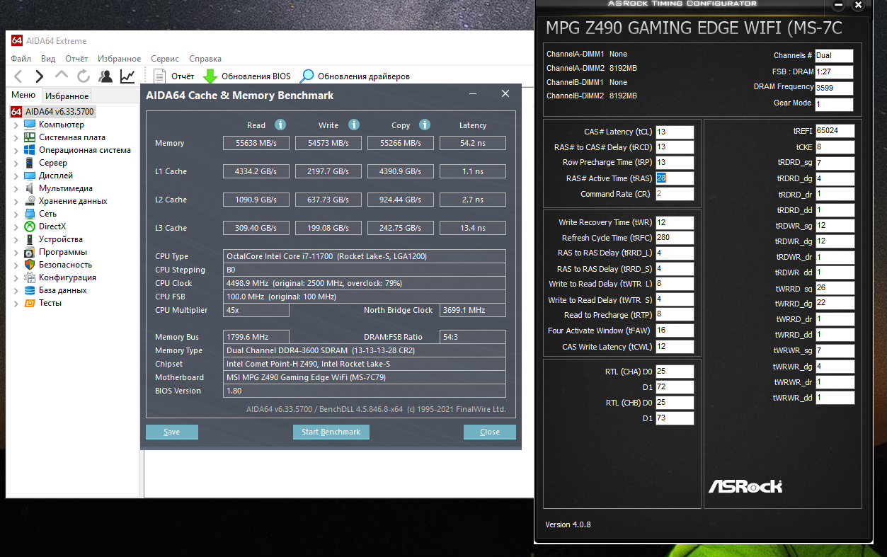
Task: Select Устройства in the tree
Action: pyautogui.click(x=61, y=239)
